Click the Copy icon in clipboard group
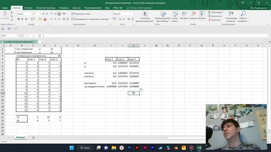Screen dimensions: 271x152 point(11,16)
